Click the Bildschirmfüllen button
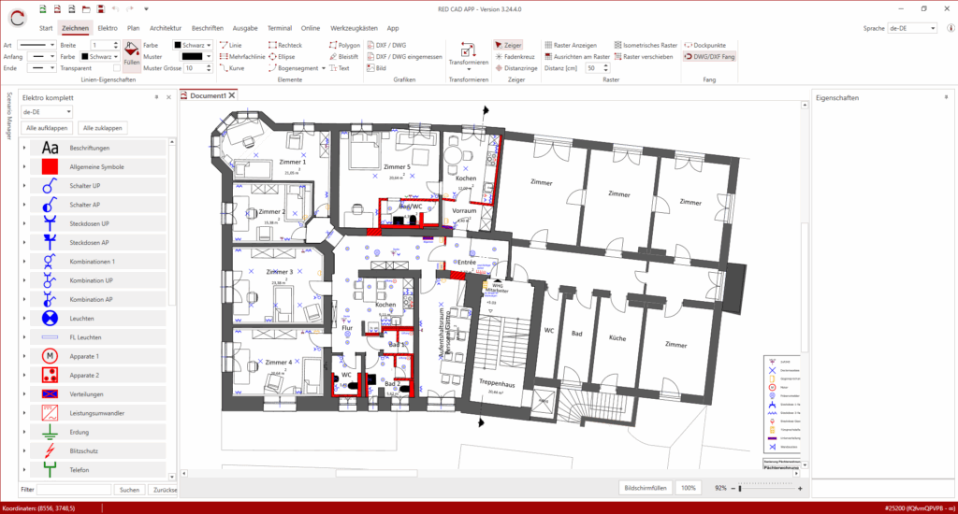Viewport: 958px width, 514px height. click(x=646, y=488)
